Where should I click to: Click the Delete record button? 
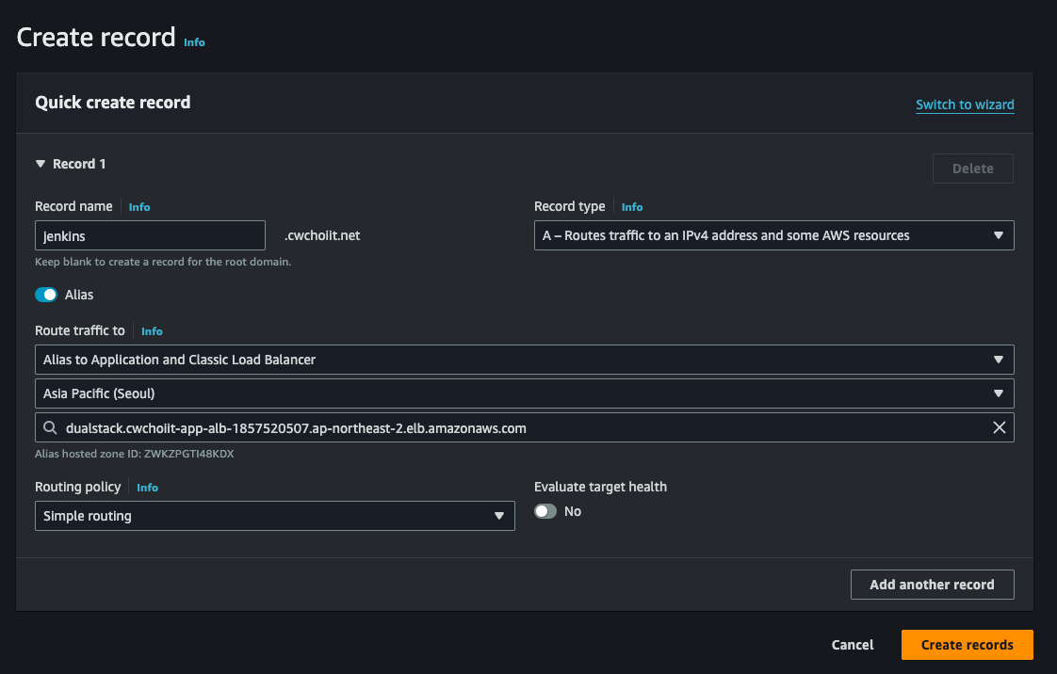click(973, 168)
